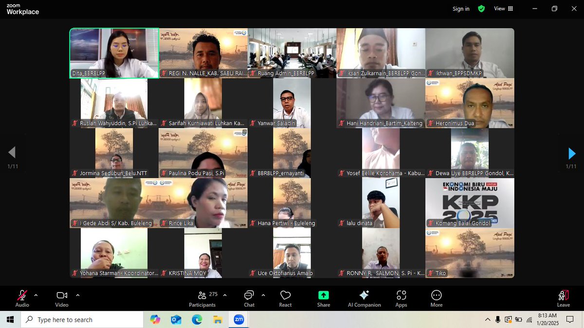The width and height of the screenshot is (584, 328).
Task: Expand the caret next to Chat
Action: [x=263, y=295]
